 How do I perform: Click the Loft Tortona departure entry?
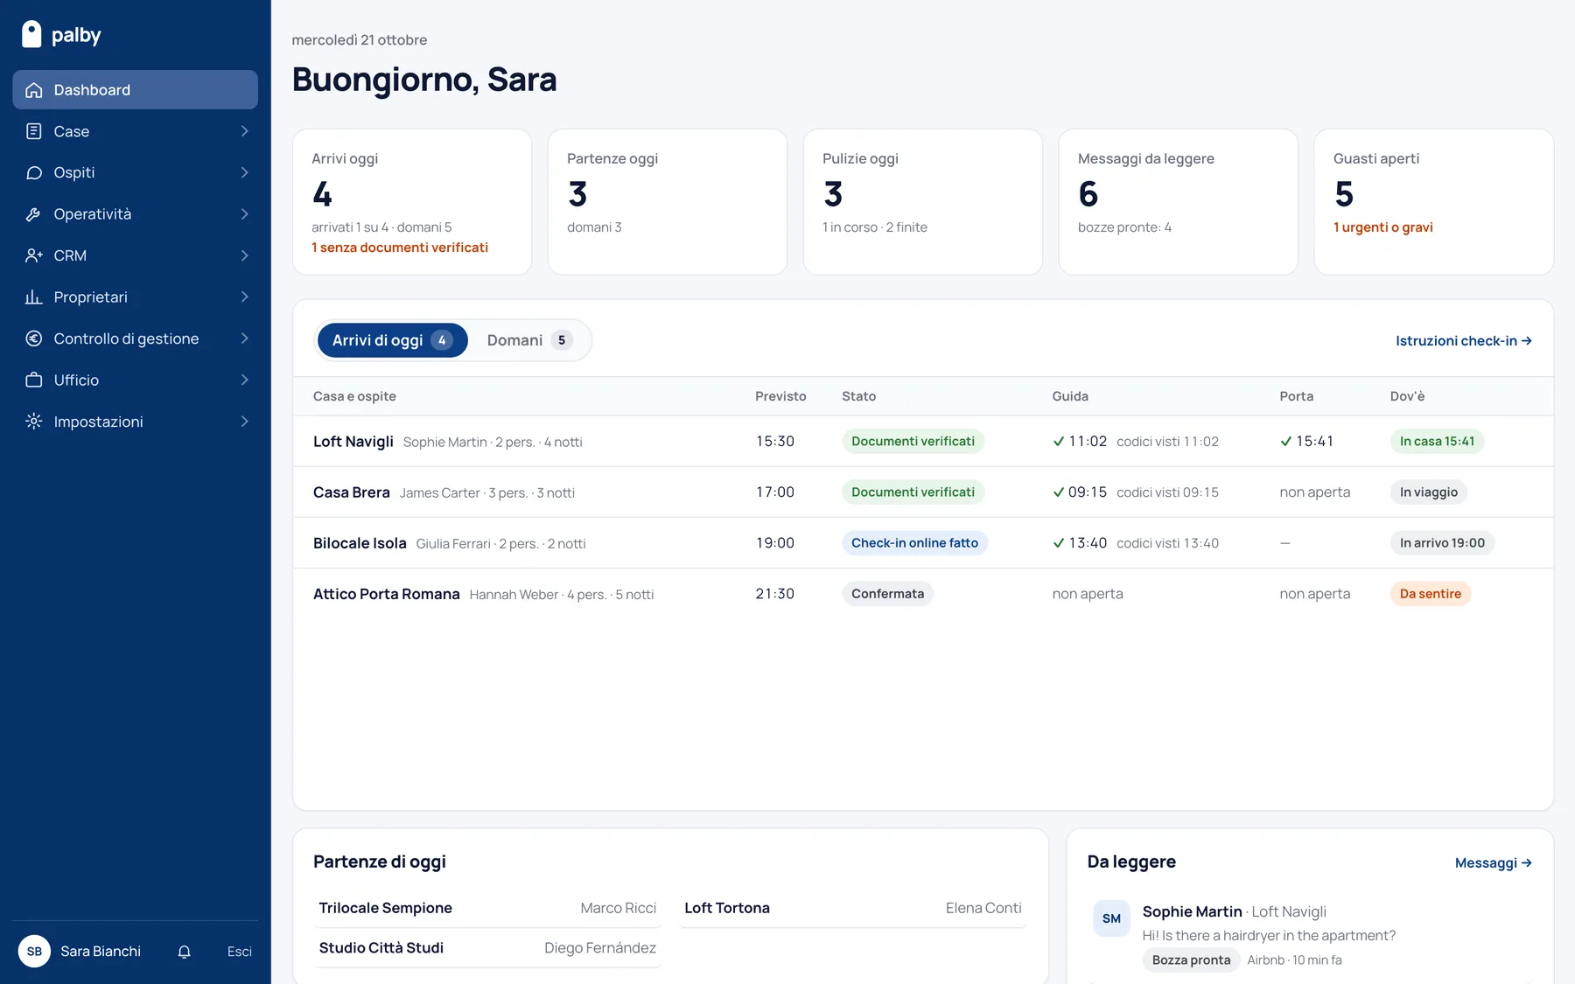853,908
